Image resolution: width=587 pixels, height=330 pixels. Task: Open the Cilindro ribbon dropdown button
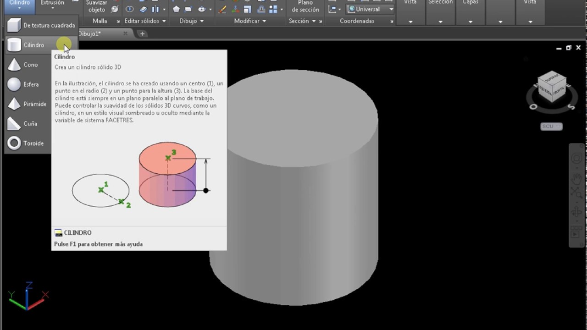click(20, 6)
